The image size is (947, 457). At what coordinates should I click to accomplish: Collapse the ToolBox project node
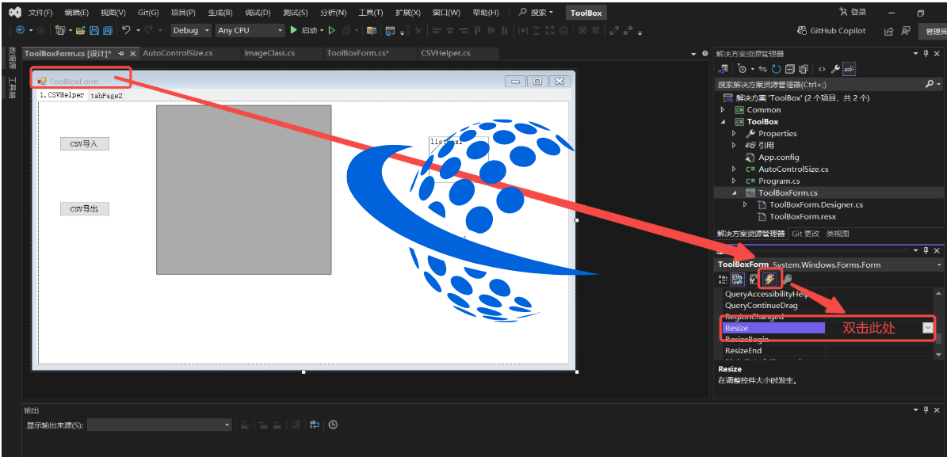[x=722, y=122]
